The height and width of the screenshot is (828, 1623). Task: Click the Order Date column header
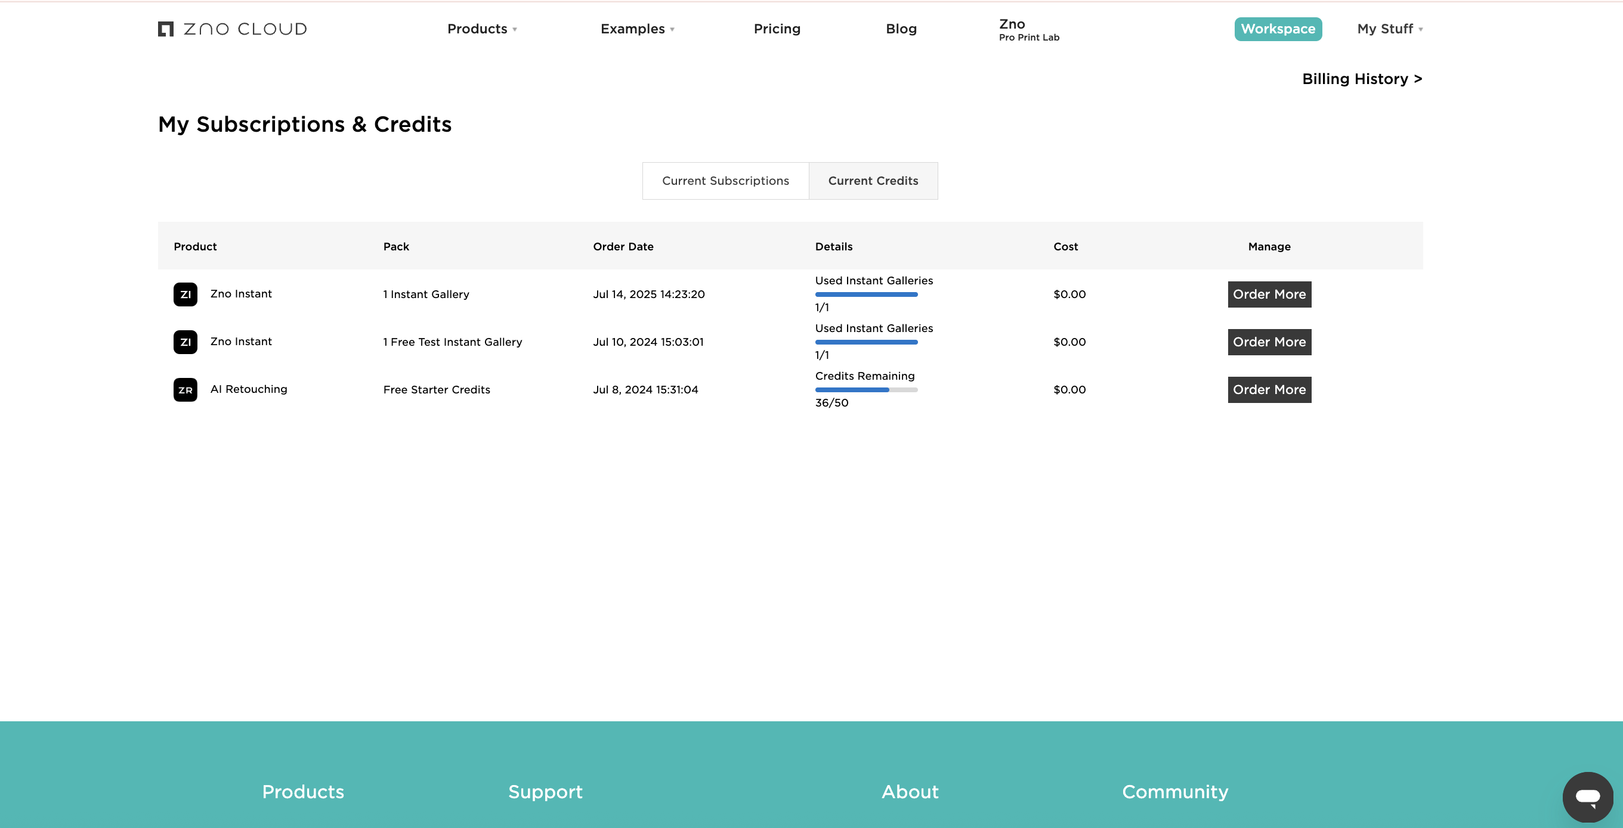click(x=623, y=247)
